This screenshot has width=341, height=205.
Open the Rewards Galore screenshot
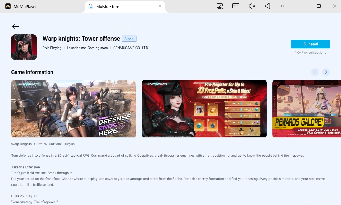click(x=307, y=109)
